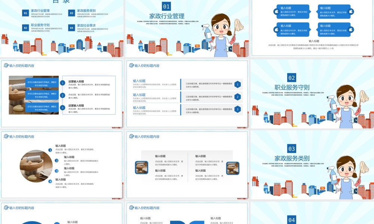Click circle number 1 beside 这里输入标题 on photo-list slide
The width and height of the screenshot is (374, 224).
(62, 83)
